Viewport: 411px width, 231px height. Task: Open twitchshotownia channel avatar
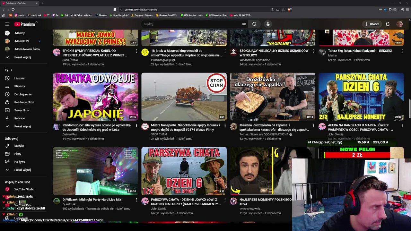(233, 201)
